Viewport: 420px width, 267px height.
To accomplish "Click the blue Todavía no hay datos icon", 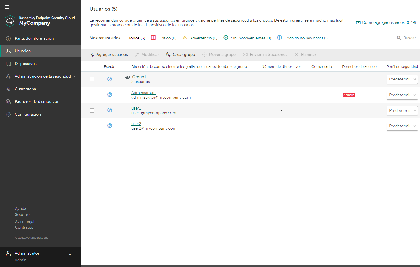I will 279,38.
